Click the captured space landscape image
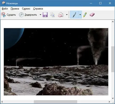 (x=56, y=62)
